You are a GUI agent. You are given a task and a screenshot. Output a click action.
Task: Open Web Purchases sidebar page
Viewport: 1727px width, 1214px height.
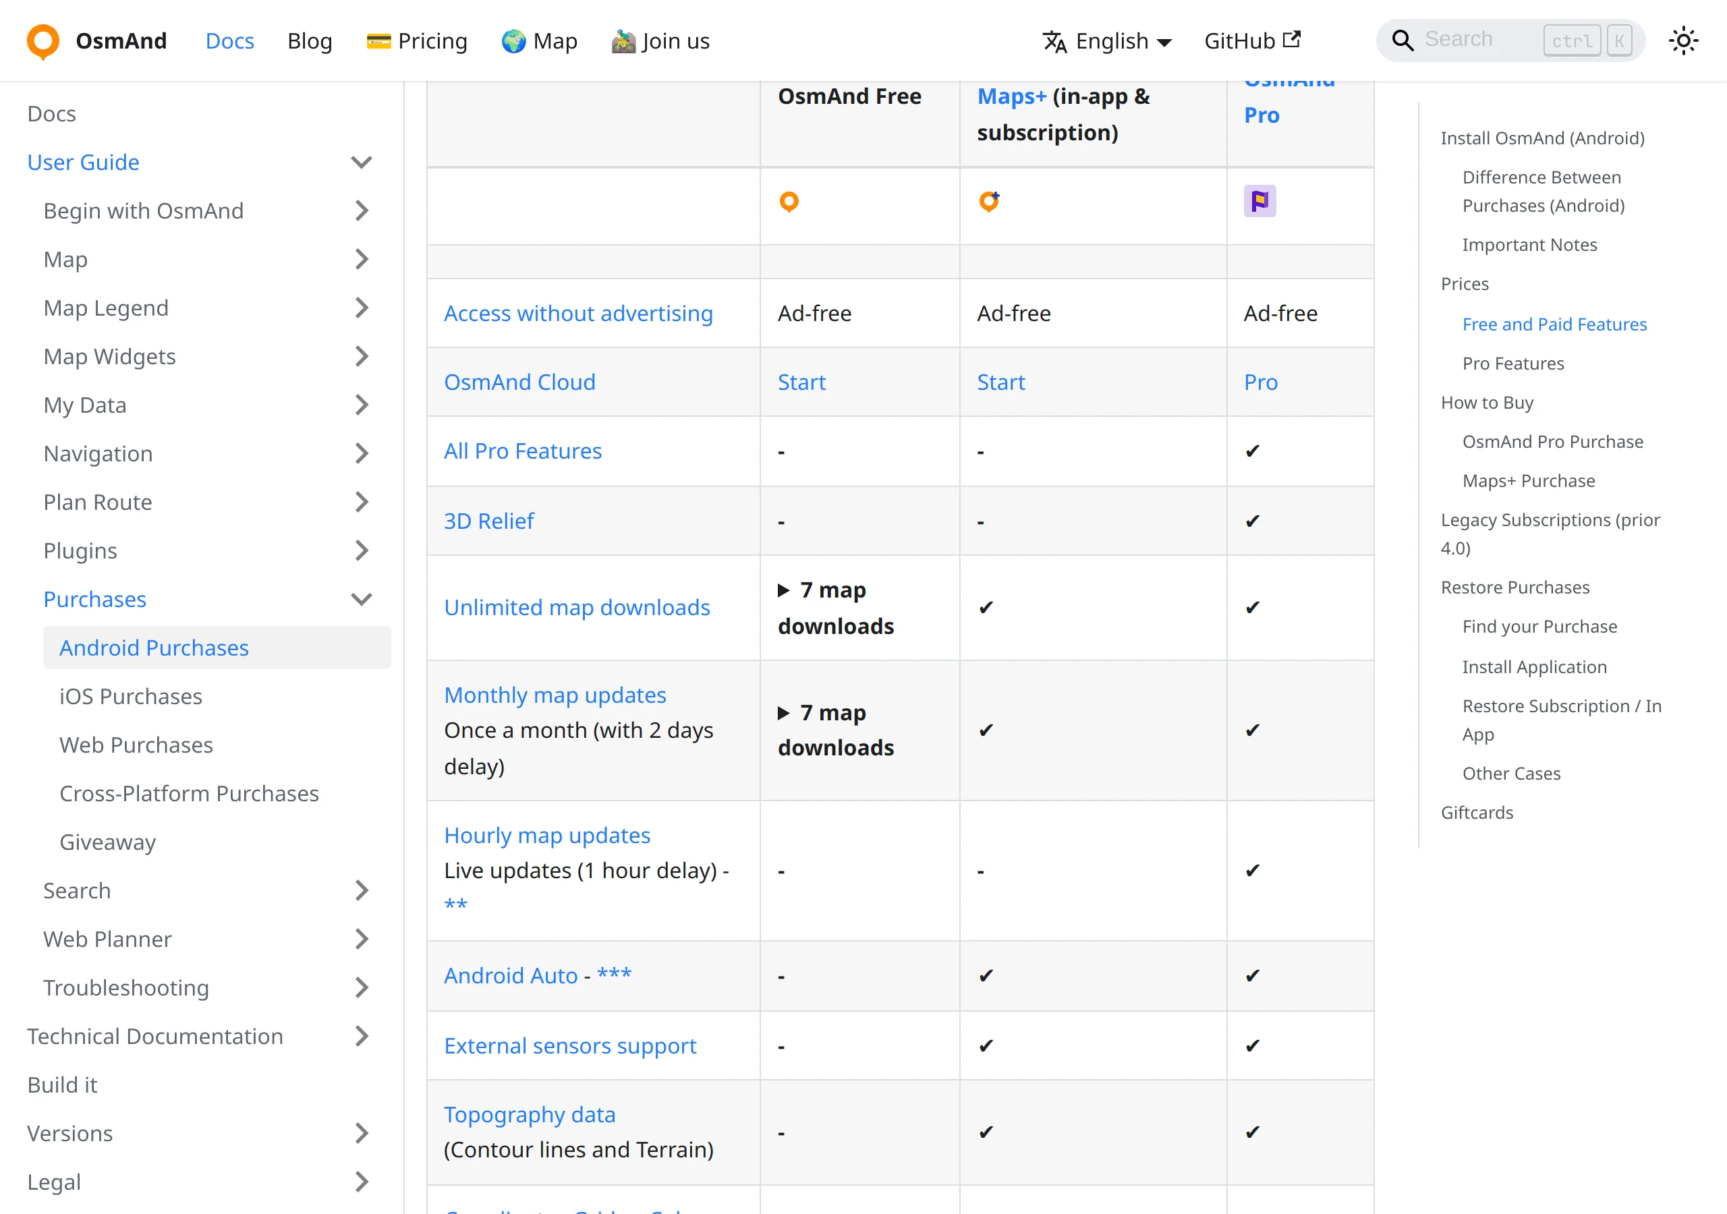136,745
